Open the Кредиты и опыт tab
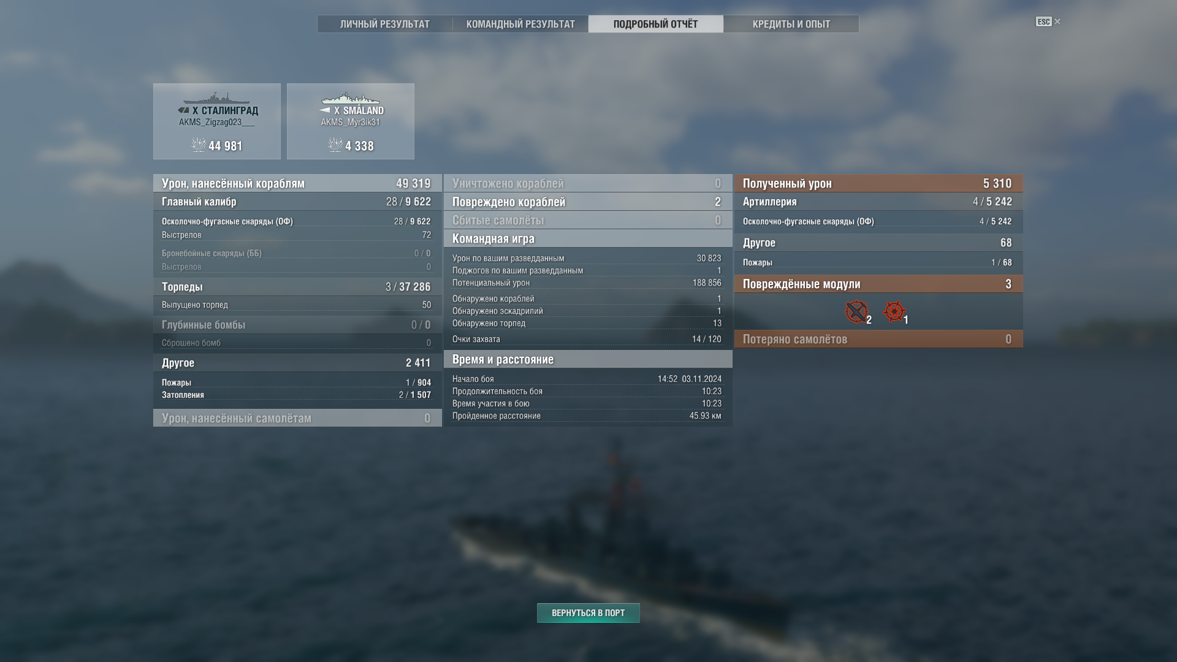This screenshot has width=1177, height=662. (x=791, y=24)
